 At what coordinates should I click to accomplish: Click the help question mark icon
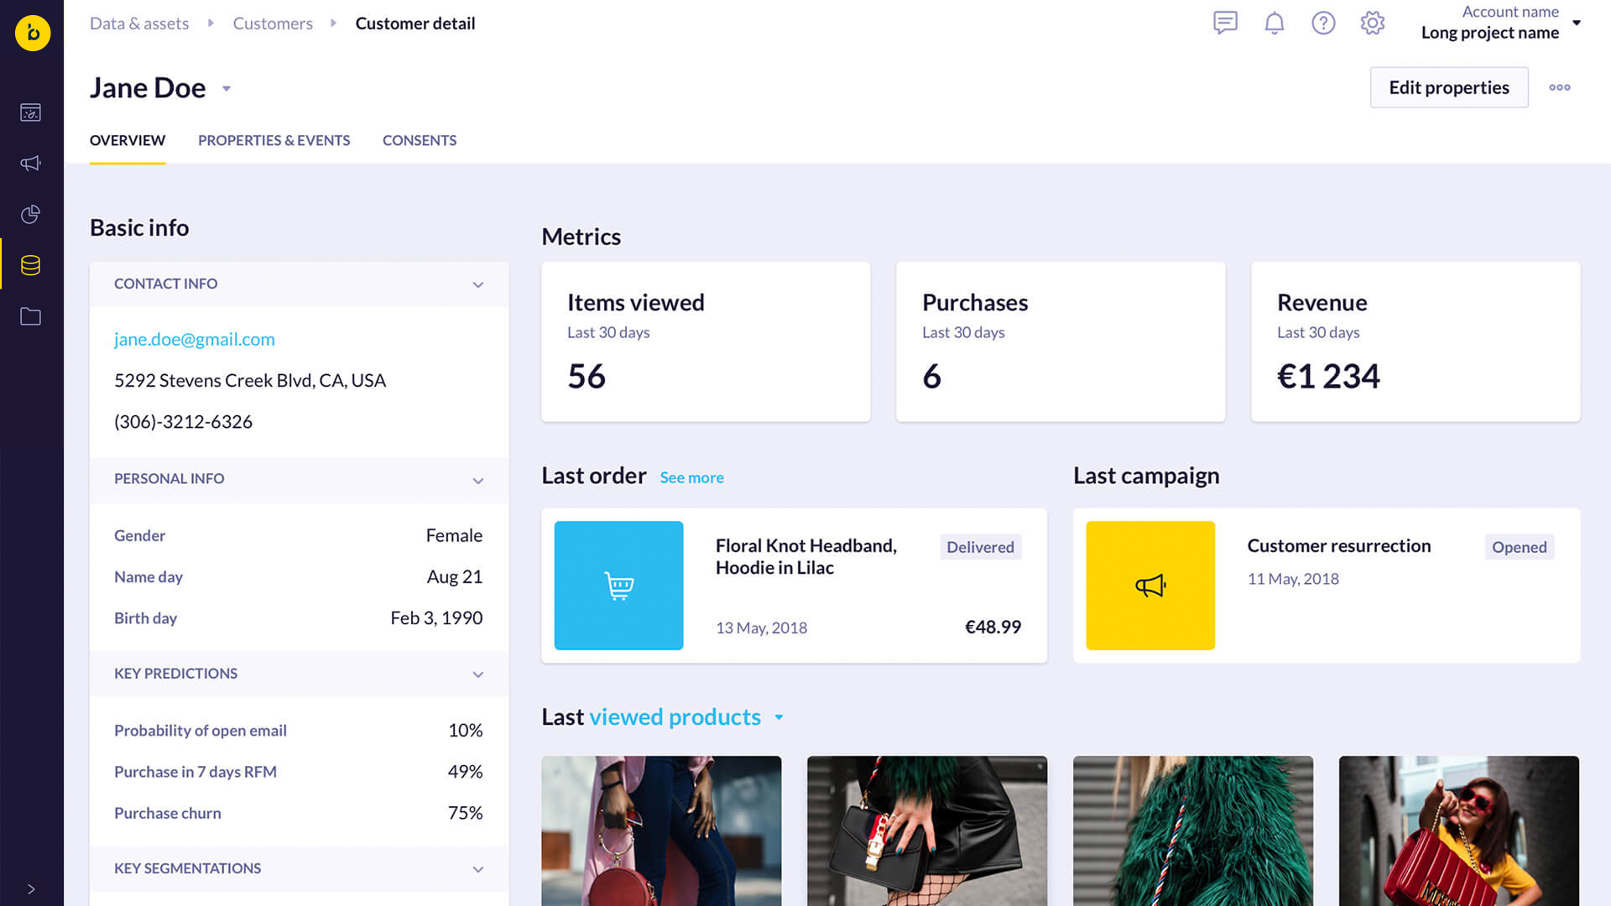coord(1323,22)
